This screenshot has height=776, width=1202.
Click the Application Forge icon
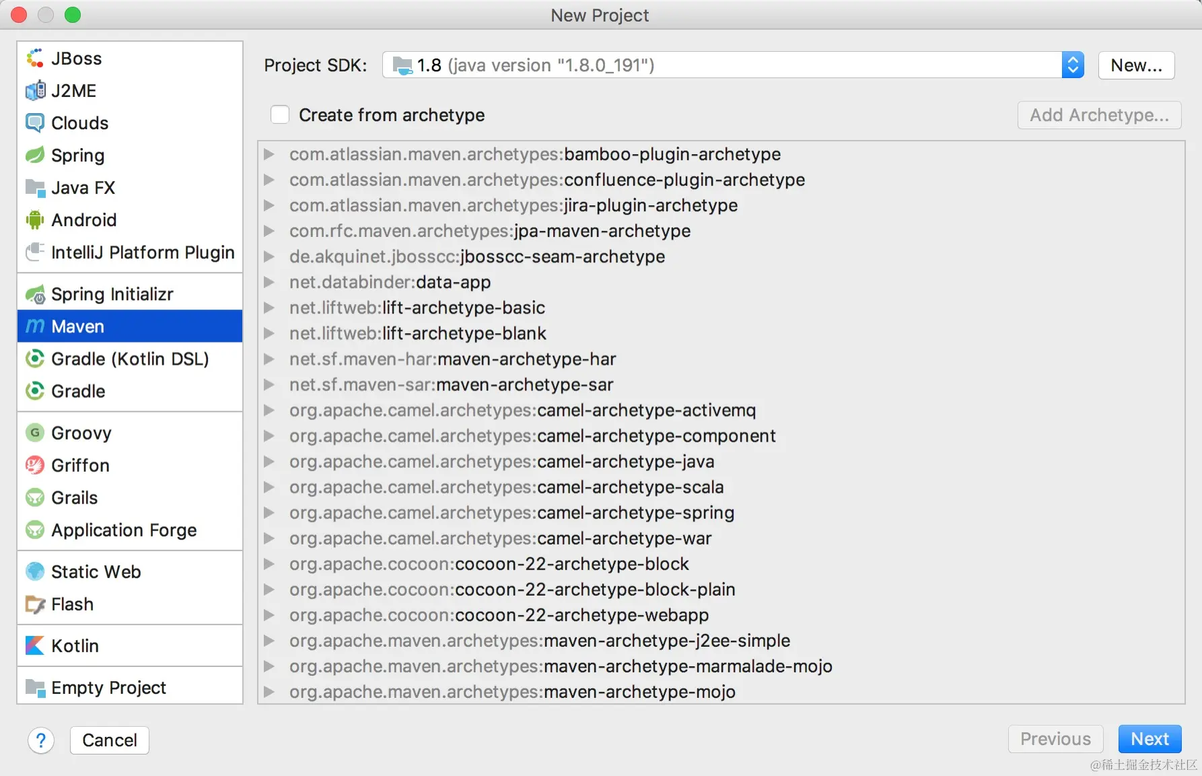(35, 530)
